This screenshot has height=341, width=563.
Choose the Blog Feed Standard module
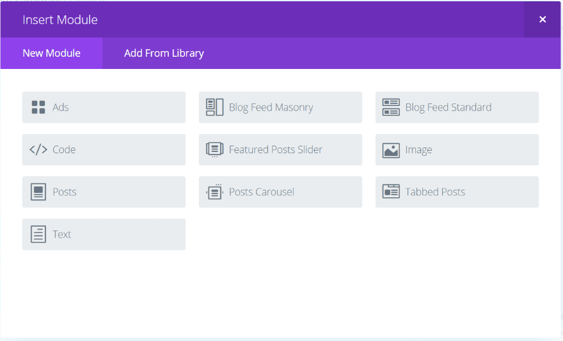click(457, 107)
